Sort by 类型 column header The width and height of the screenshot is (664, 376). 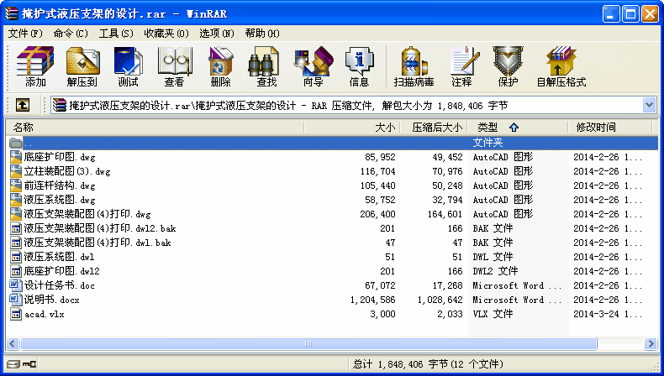(518, 128)
